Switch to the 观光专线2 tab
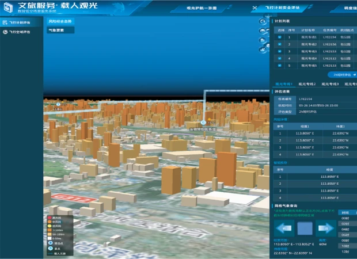Screen dimensions: 357x259 306,84
